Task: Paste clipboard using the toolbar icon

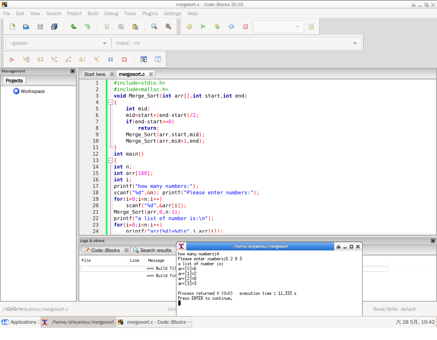Action: pos(135,27)
